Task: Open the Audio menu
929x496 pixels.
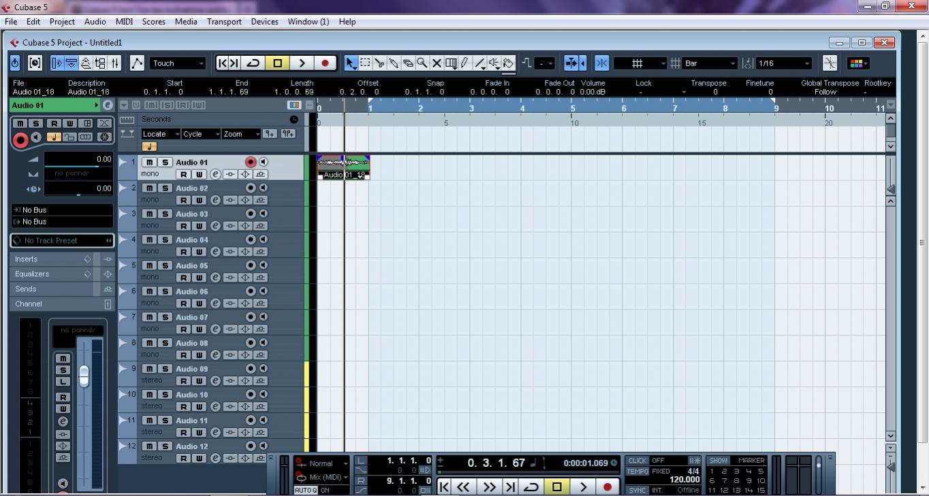Action: pos(95,22)
